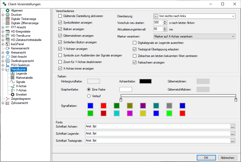The image size is (241, 162).
Task: Select the Kameraansicht camera icon
Action: (x=8, y=48)
